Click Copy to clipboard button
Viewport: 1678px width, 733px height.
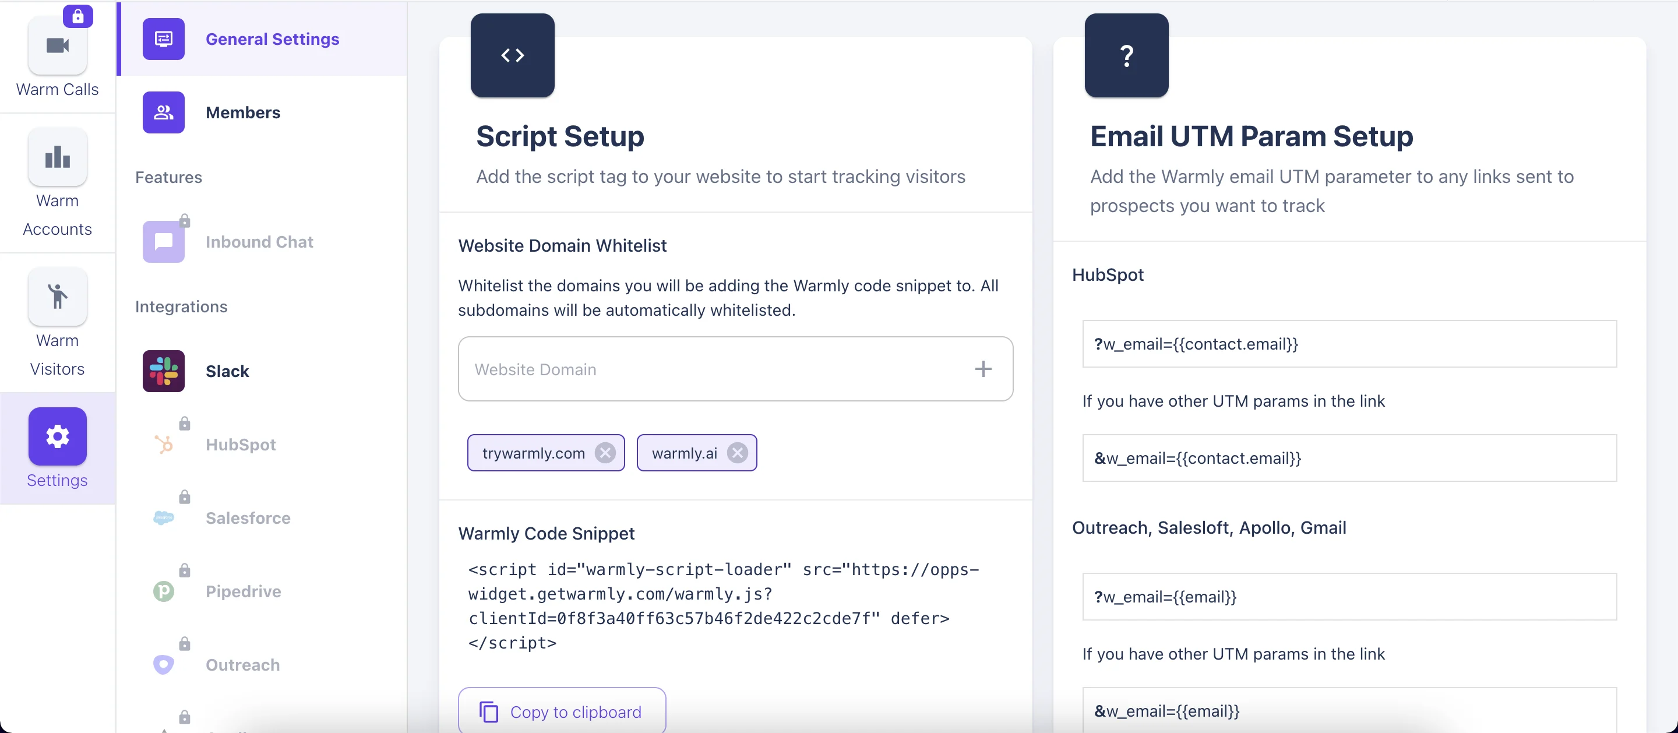click(562, 711)
